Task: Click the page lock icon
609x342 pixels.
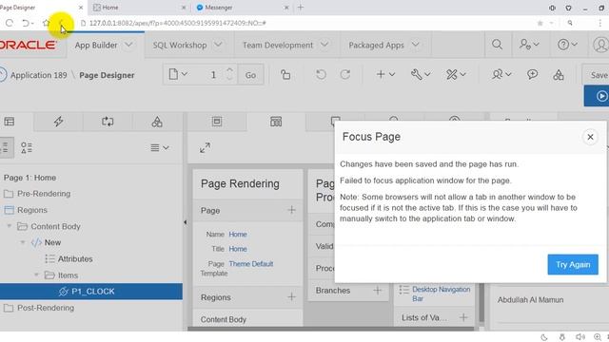Action: [x=285, y=74]
